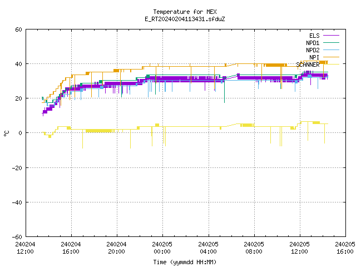Click the orange NPI legend line sample
The image size is (356, 267).
pos(331,57)
